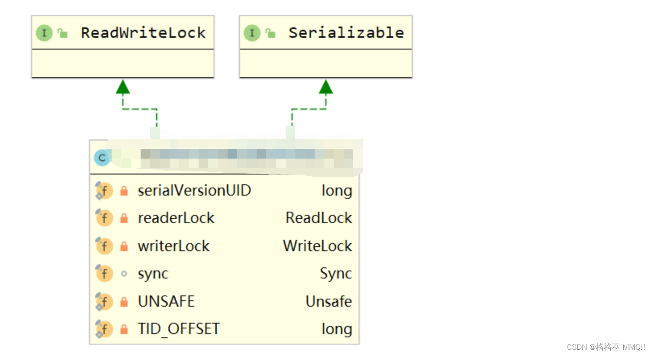Select the TID_OFFSET field name
The height and width of the screenshot is (355, 651).
click(x=179, y=329)
